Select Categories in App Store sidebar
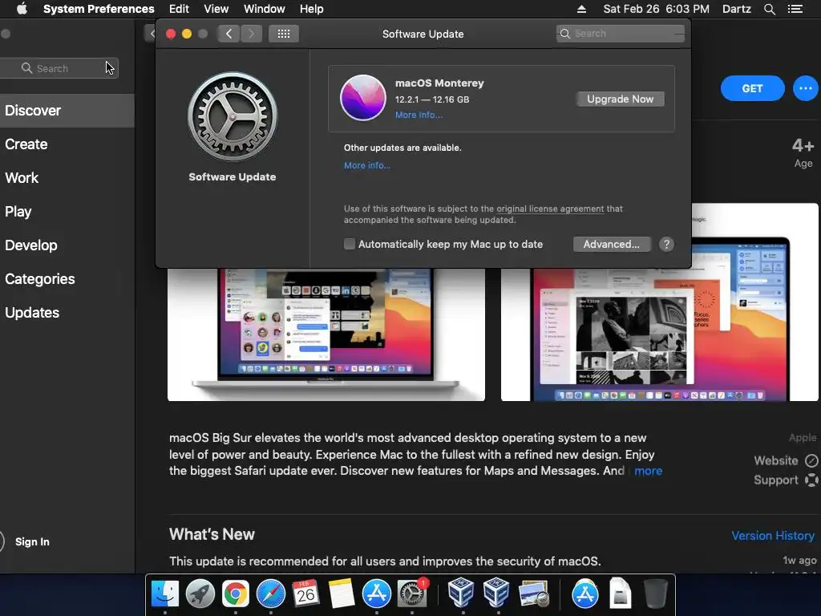The image size is (821, 616). pos(67,278)
